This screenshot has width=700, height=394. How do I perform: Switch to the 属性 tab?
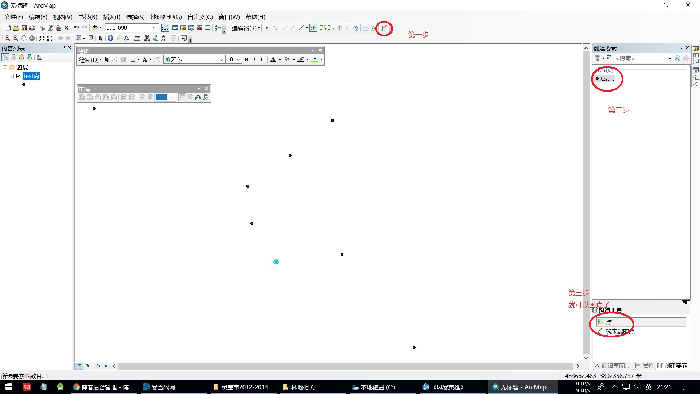click(x=645, y=366)
